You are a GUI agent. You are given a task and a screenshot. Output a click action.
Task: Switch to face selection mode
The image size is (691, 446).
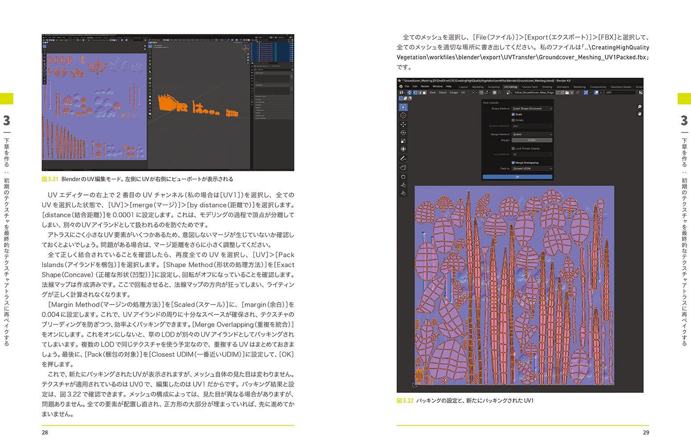[425, 93]
